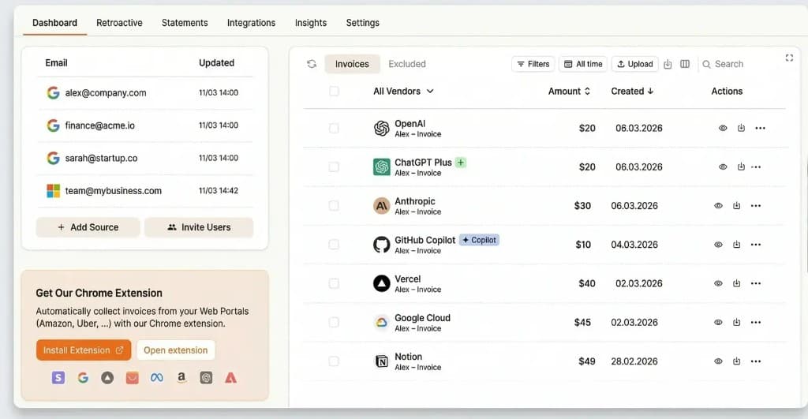The width and height of the screenshot is (808, 419).
Task: Open the Dashboard tab
Action: (x=54, y=23)
